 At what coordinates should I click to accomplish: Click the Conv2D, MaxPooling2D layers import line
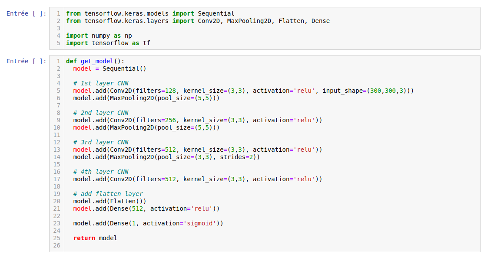198,21
